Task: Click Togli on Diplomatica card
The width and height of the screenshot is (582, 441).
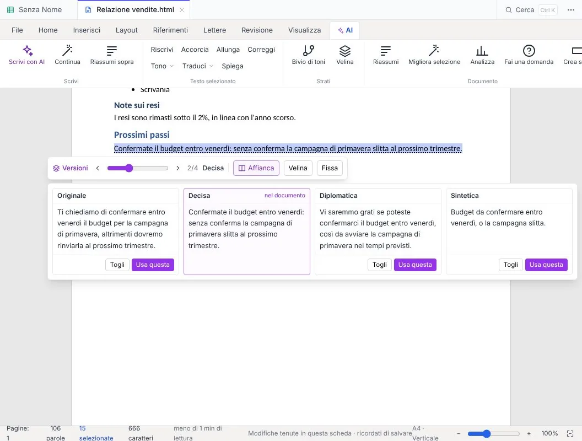Action: tap(380, 265)
